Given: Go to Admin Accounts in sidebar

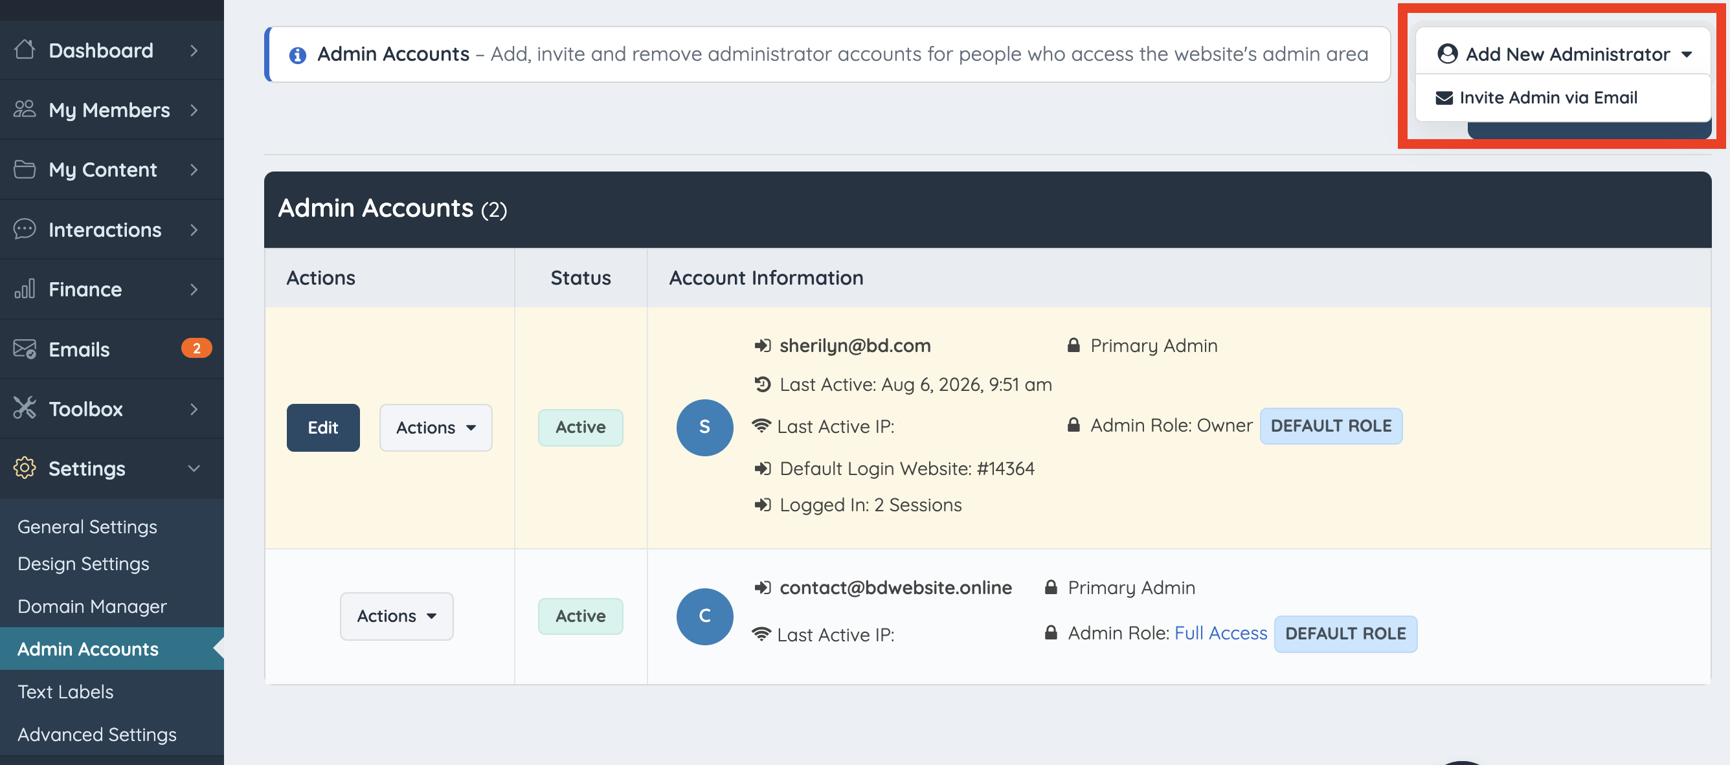Looking at the screenshot, I should click(x=111, y=649).
